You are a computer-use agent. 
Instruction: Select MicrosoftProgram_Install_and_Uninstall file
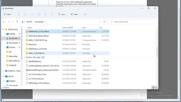click(67, 70)
